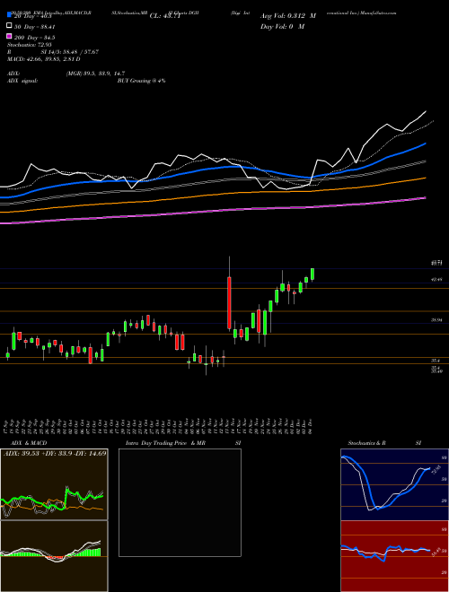
Task: Click the 'Intra Day Trading Price & MRSI' title
Action: pyautogui.click(x=183, y=443)
